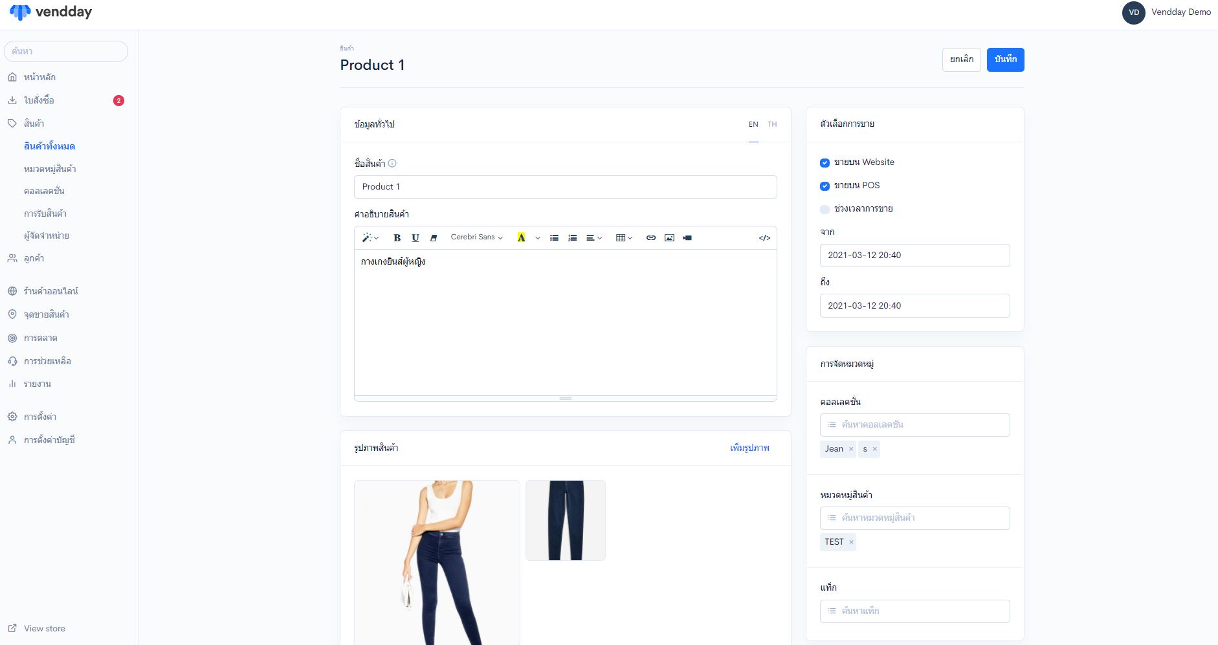Insert a video in the description
This screenshot has height=645, width=1218.
coord(687,238)
